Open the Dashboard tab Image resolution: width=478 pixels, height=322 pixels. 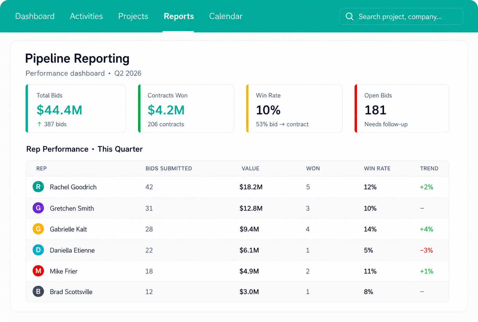tap(35, 16)
